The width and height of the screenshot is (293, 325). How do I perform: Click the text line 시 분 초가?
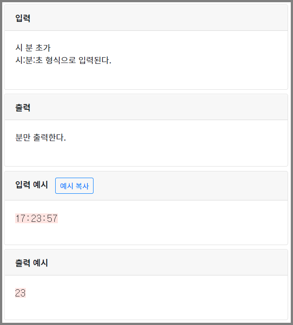tap(33, 48)
